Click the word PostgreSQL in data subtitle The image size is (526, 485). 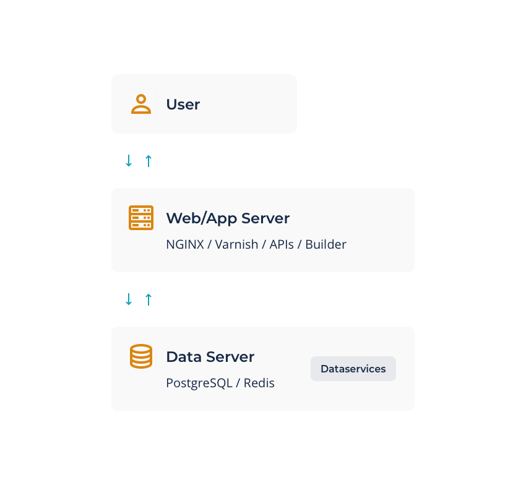click(x=199, y=383)
